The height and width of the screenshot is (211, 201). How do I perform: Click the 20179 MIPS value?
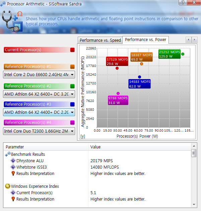pyautogui.click(x=102, y=161)
